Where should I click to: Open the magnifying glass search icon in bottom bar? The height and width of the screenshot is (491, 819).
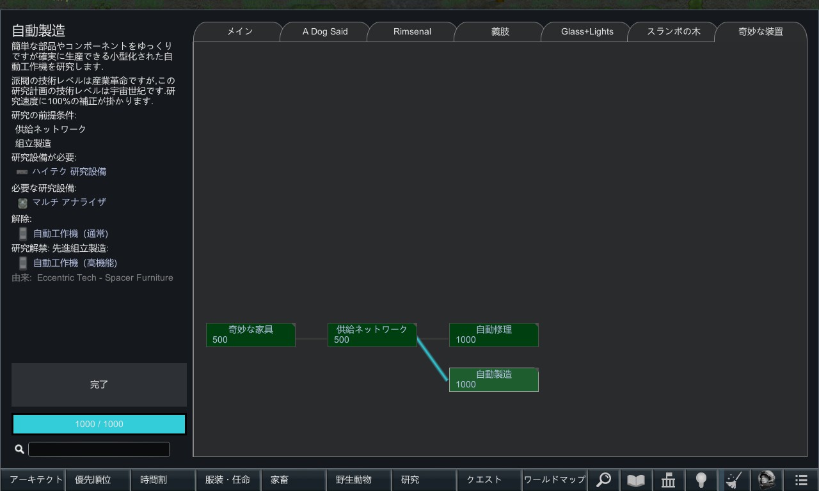click(x=603, y=479)
